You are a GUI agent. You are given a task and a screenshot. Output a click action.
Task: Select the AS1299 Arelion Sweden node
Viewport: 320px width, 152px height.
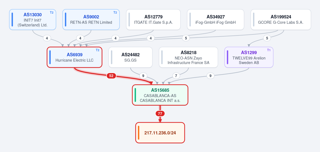point(249,57)
